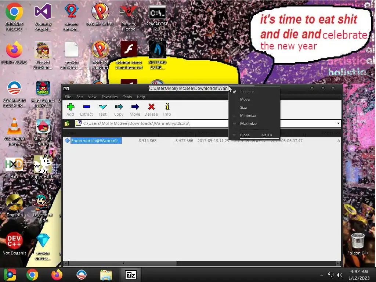This screenshot has width=376, height=282.
Task: Click the Extract toolbar icon
Action: pyautogui.click(x=86, y=109)
